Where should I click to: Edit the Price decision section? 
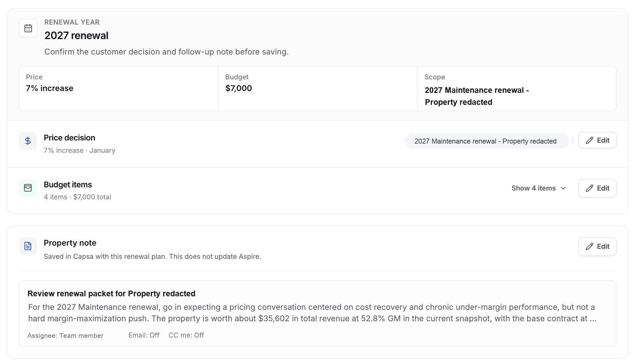coord(597,140)
